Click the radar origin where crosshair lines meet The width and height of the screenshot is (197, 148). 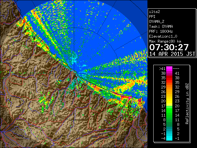(x=74, y=74)
